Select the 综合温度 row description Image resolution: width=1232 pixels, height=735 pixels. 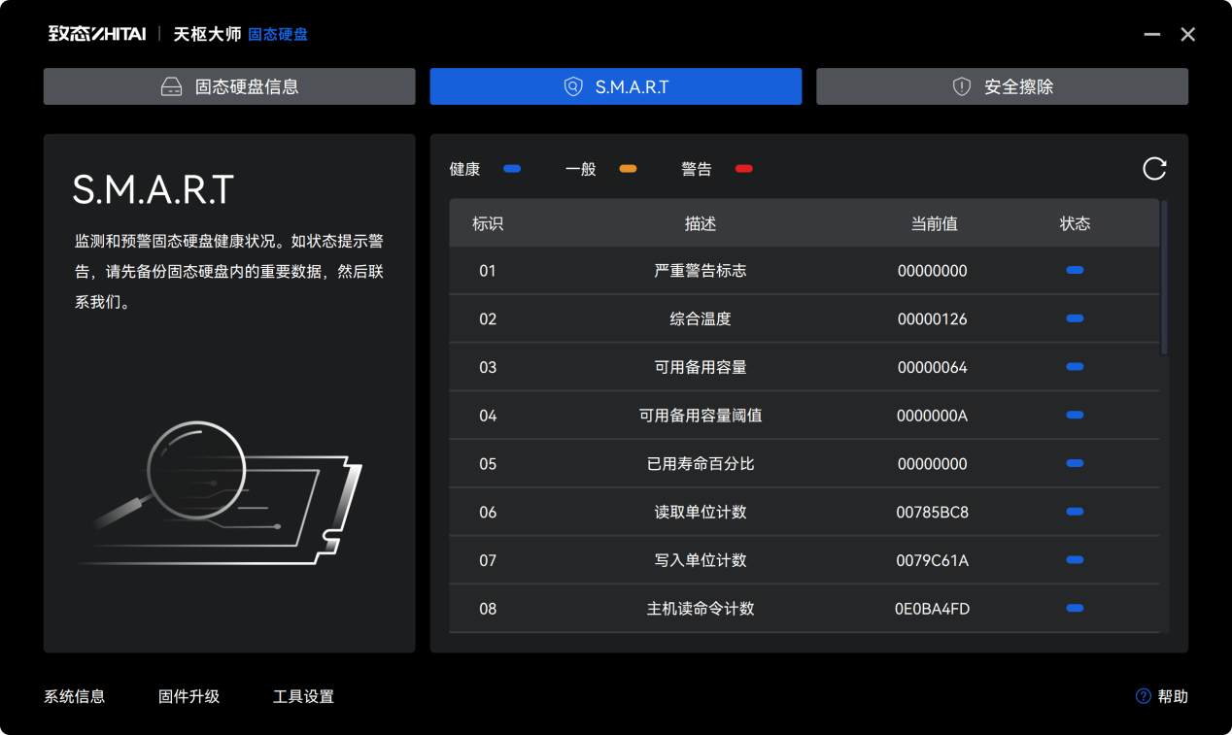click(701, 319)
